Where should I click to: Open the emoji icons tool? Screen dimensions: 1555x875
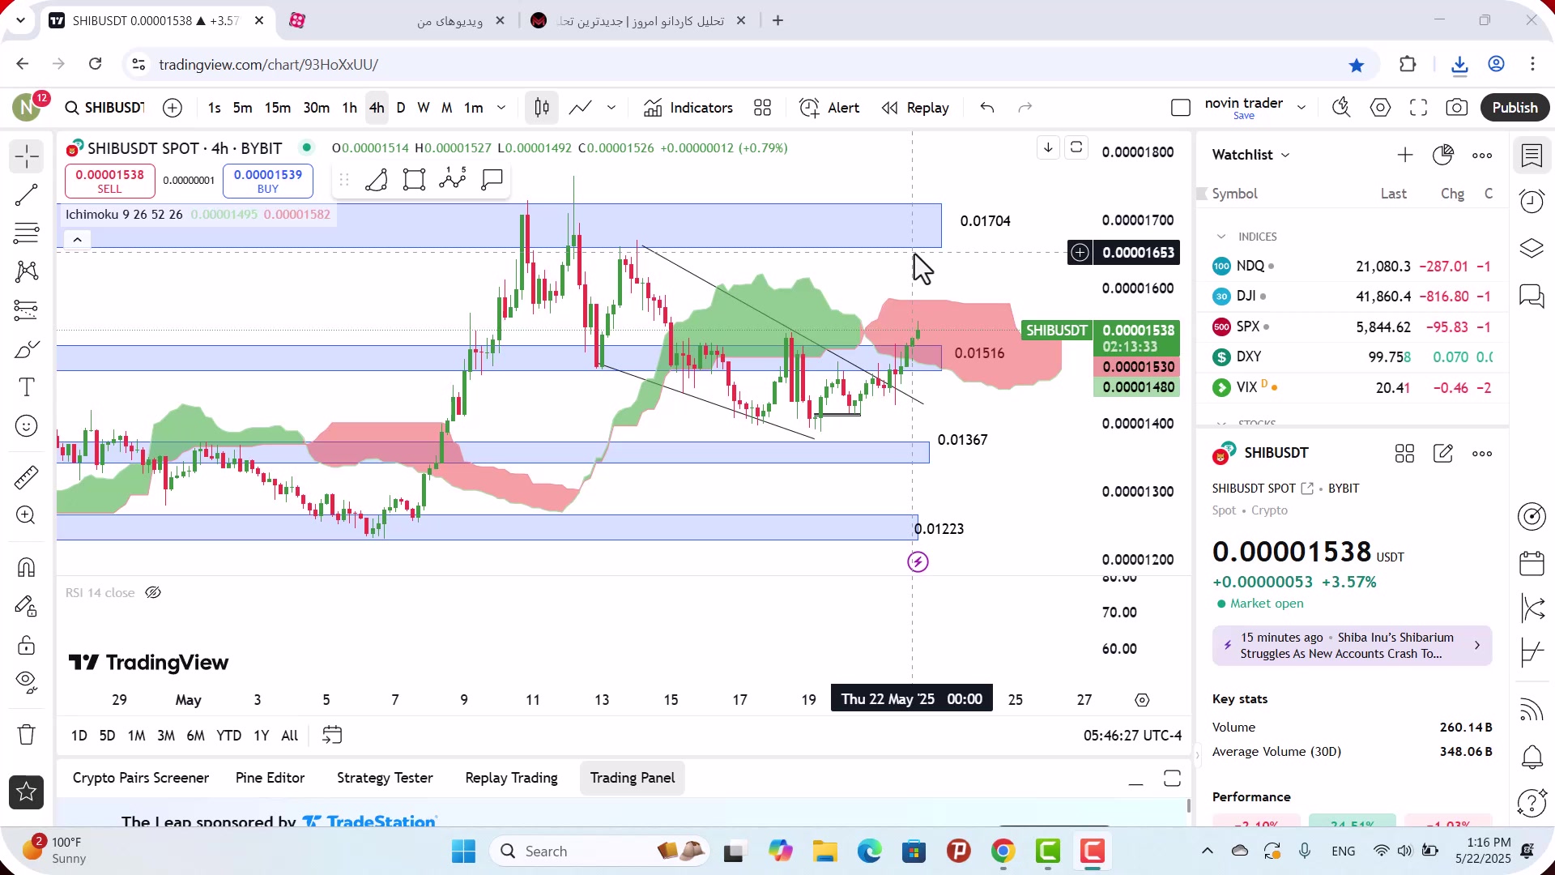pos(27,426)
